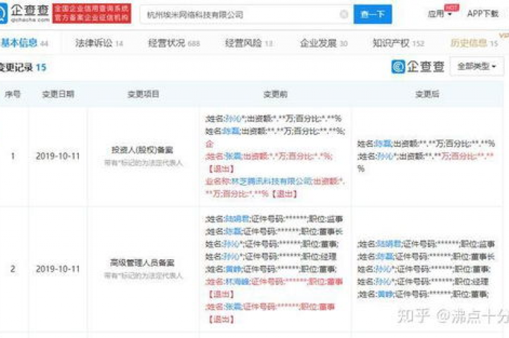Screen dimensions: 509x338
Task: Select the 变更后 column header
Action: point(427,94)
